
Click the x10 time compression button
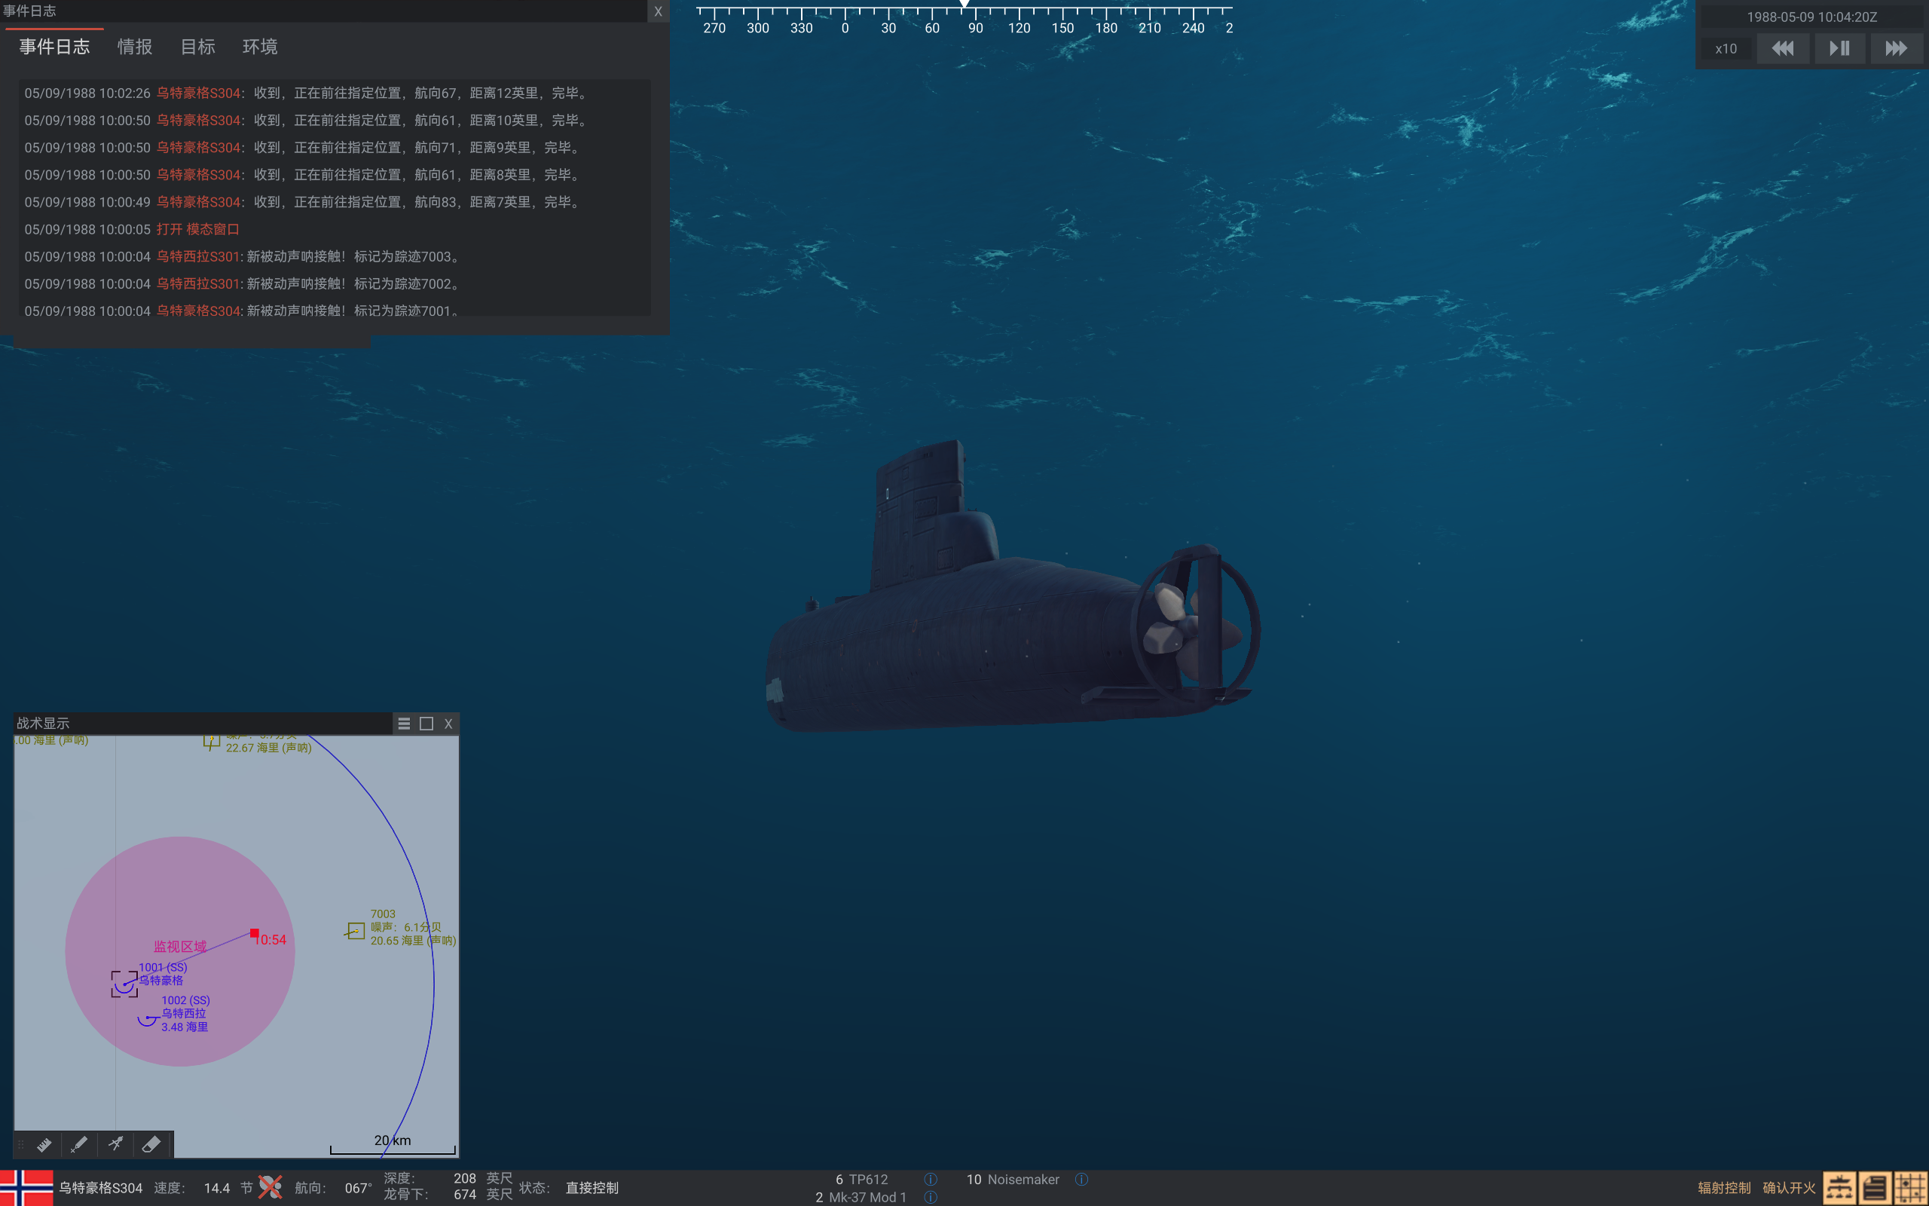(1725, 47)
